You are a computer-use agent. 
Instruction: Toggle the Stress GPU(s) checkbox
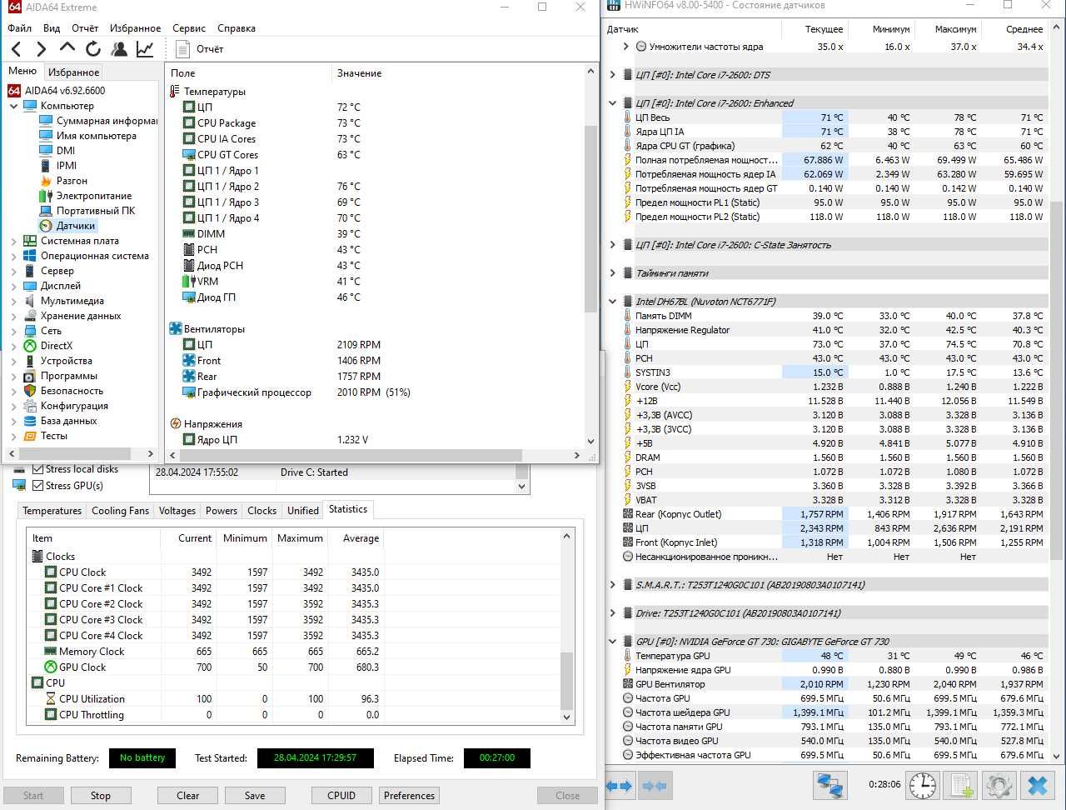click(37, 485)
